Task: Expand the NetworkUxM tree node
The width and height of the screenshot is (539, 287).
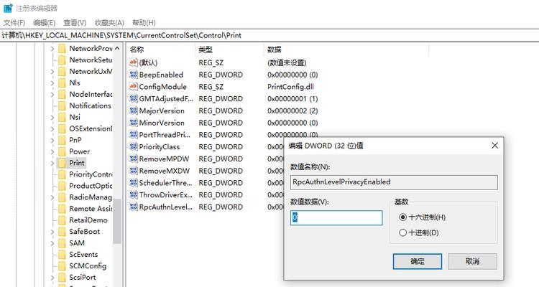Action: pyautogui.click(x=52, y=72)
